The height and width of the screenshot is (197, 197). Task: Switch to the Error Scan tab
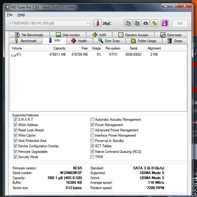click(x=109, y=41)
